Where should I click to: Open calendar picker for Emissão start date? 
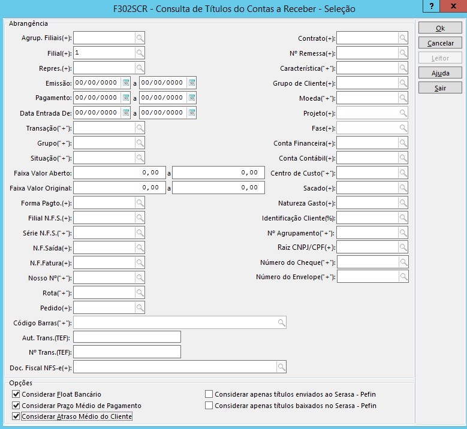(x=126, y=83)
